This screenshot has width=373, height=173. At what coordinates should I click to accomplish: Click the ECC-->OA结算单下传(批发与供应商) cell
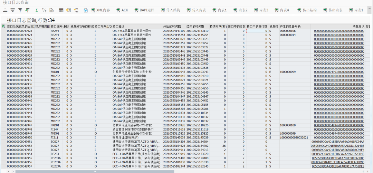point(137,154)
